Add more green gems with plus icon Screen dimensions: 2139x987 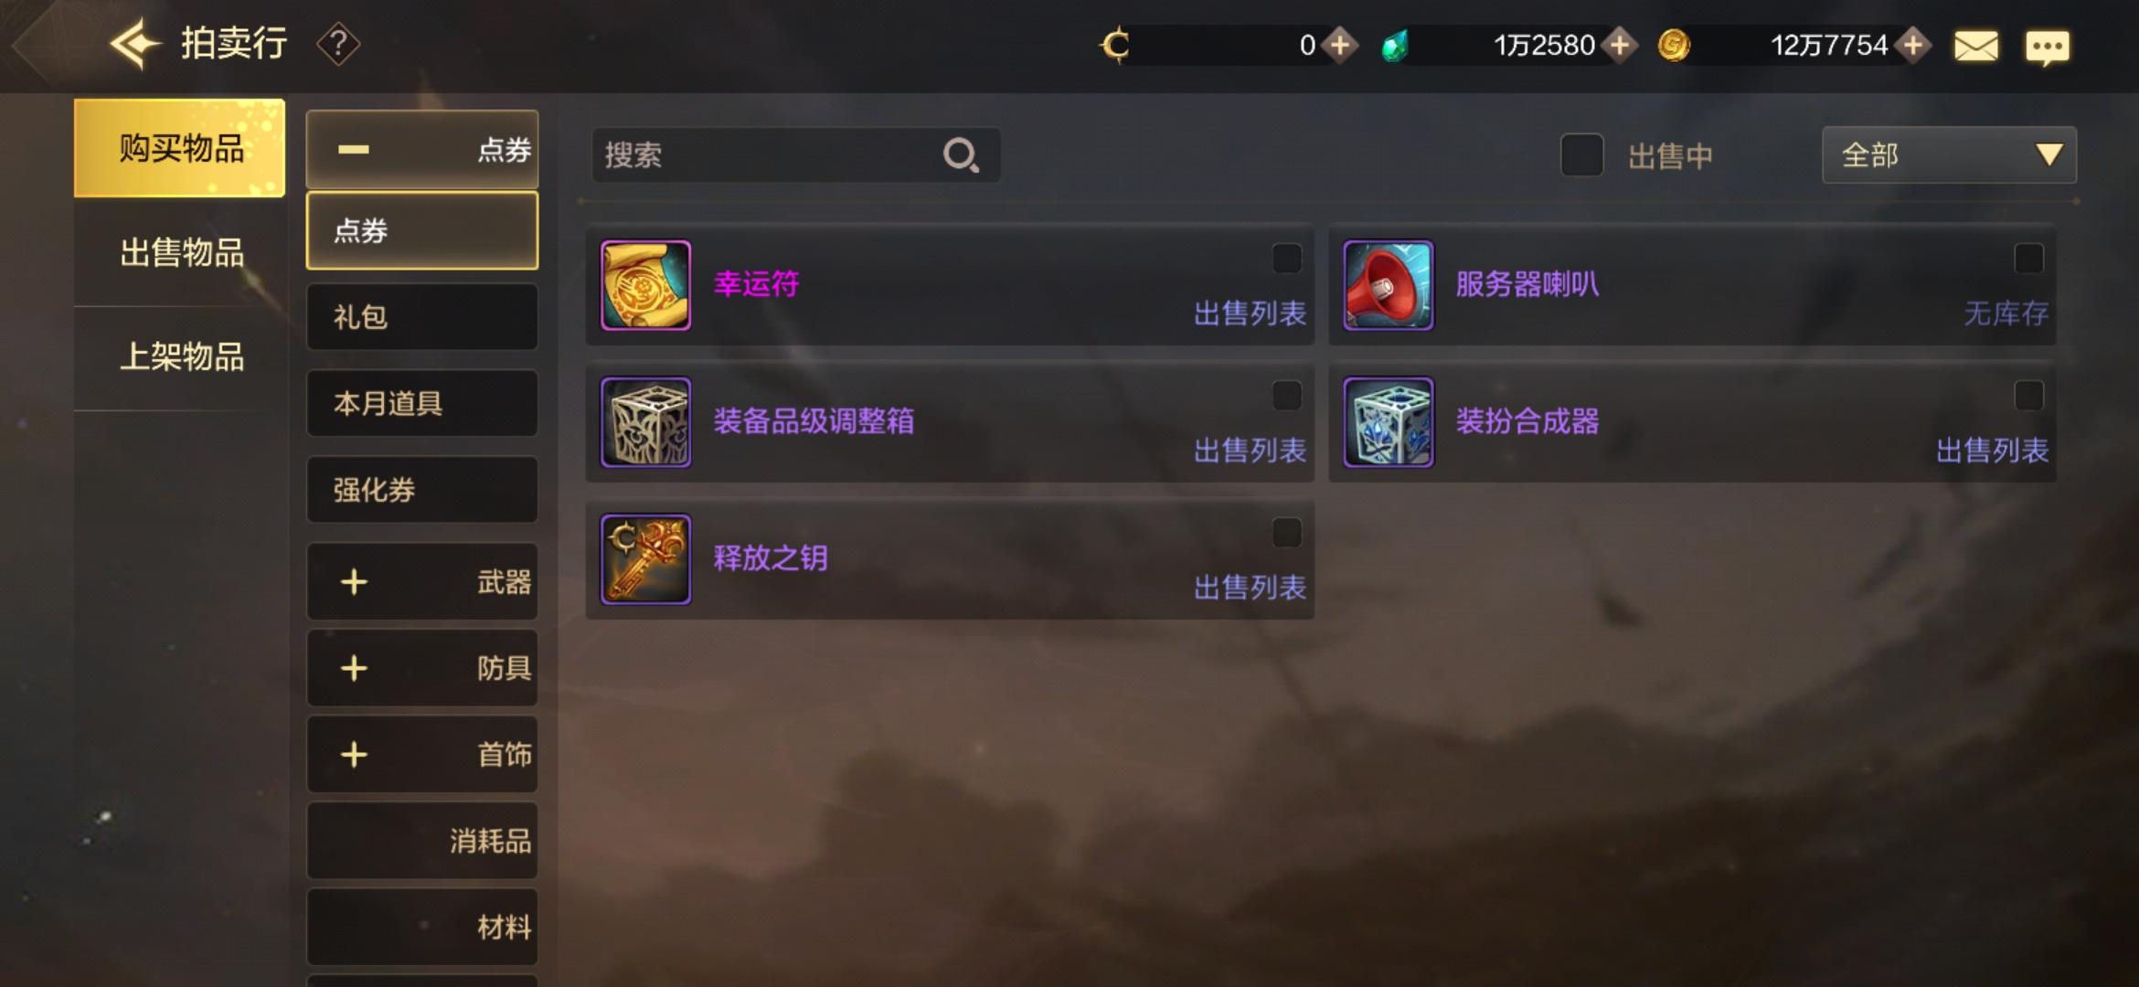(x=1619, y=45)
